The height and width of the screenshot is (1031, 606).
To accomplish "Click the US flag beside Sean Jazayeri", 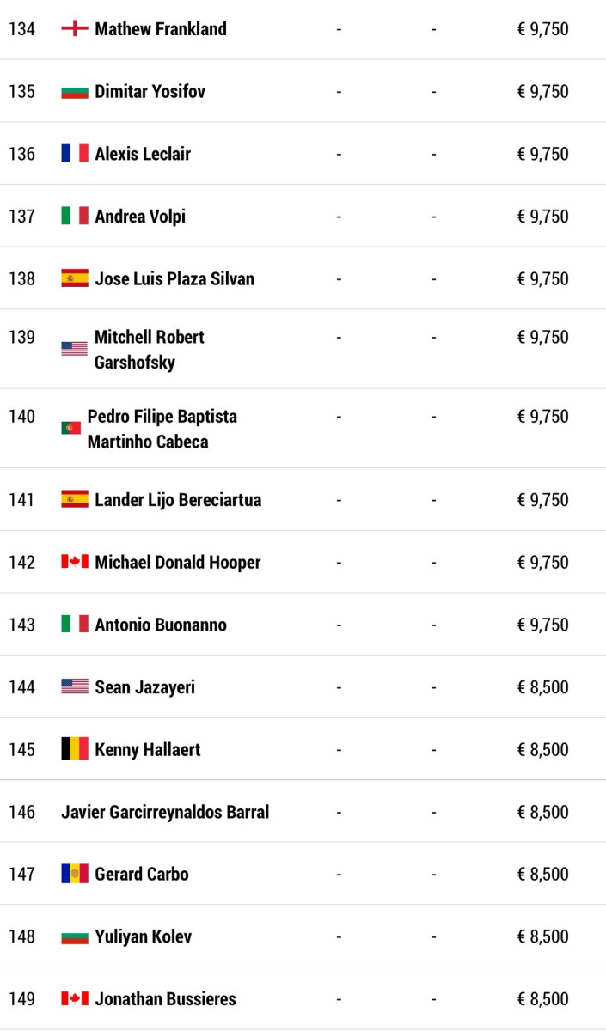I will coord(75,686).
